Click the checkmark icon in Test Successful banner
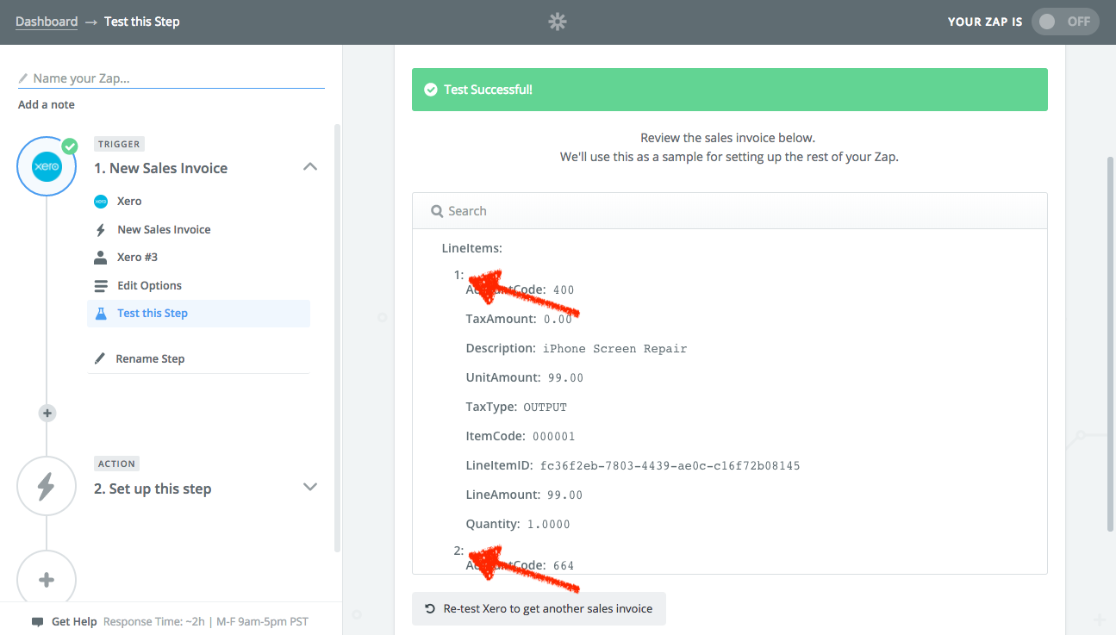 (431, 90)
